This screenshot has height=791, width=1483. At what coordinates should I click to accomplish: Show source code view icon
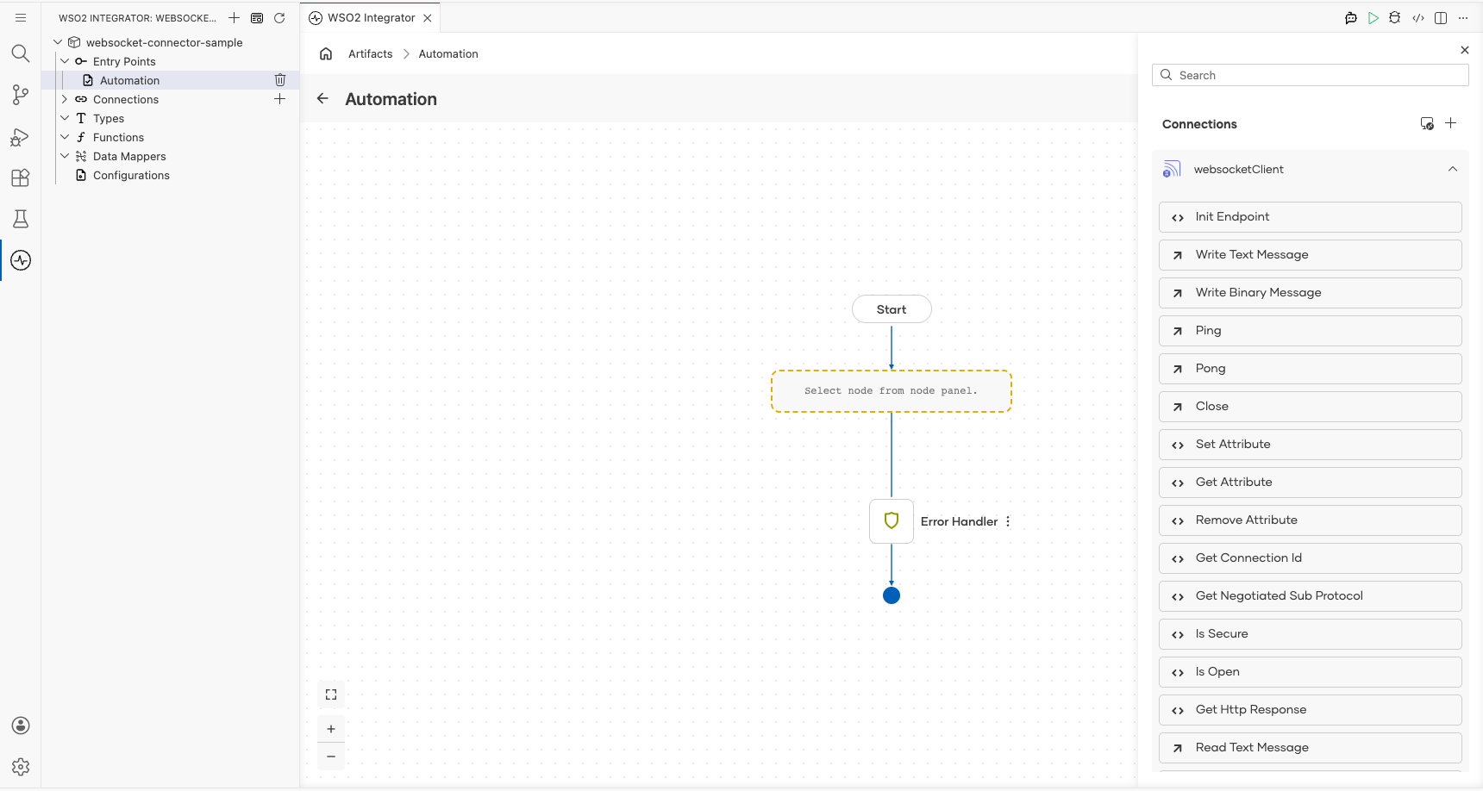tap(1418, 18)
